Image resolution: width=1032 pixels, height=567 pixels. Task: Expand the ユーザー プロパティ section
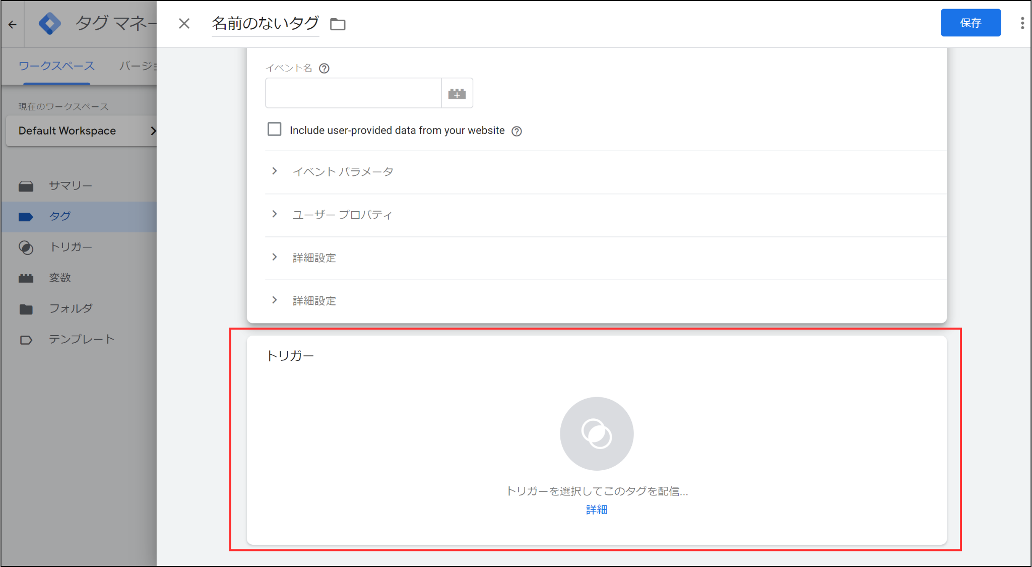pos(606,215)
